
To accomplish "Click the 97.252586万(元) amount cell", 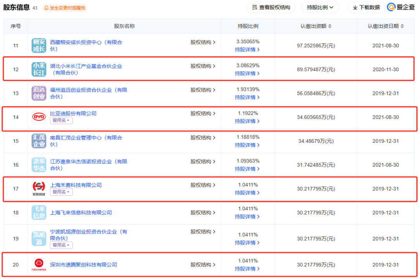I will pyautogui.click(x=316, y=46).
